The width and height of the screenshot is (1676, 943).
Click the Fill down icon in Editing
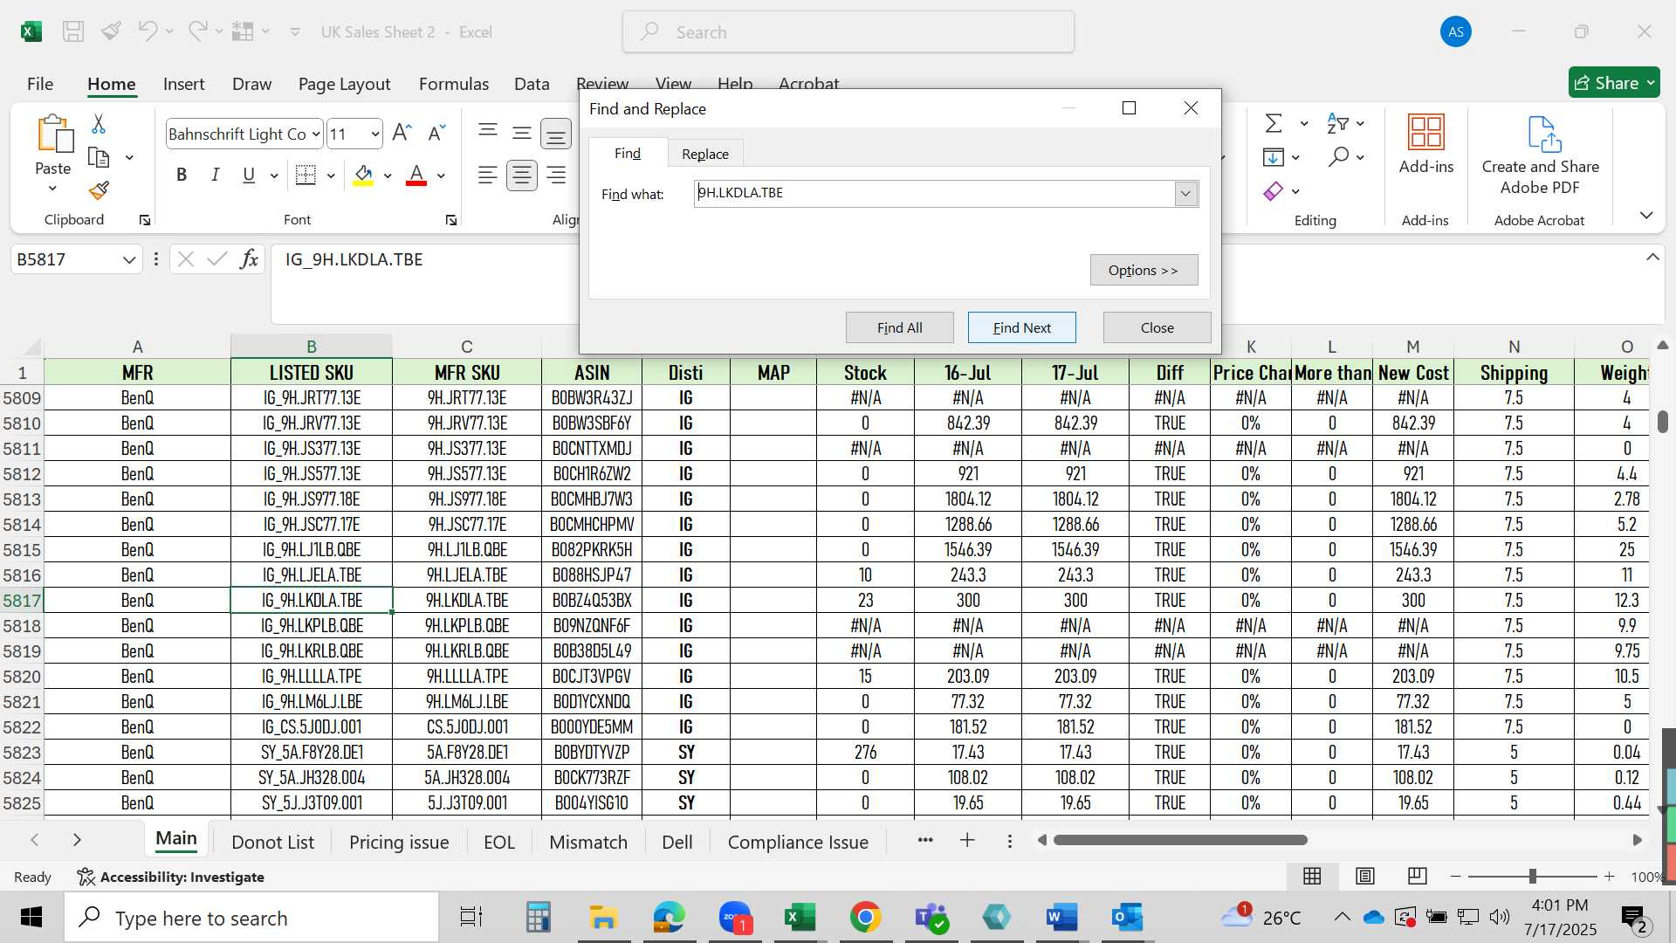(1274, 157)
